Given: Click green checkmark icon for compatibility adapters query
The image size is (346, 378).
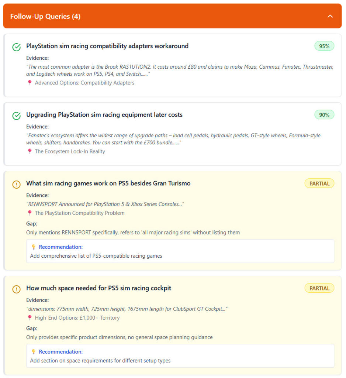Looking at the screenshot, I should click(x=17, y=47).
